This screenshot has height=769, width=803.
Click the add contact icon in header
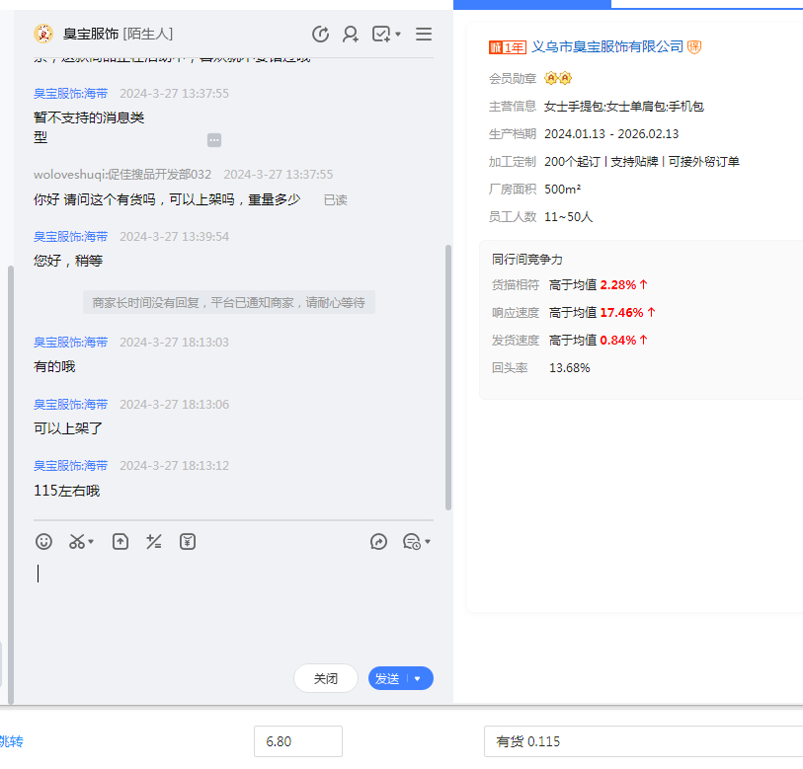tap(351, 35)
